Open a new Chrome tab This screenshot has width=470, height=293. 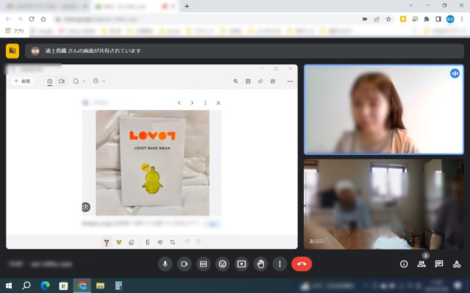(x=187, y=6)
